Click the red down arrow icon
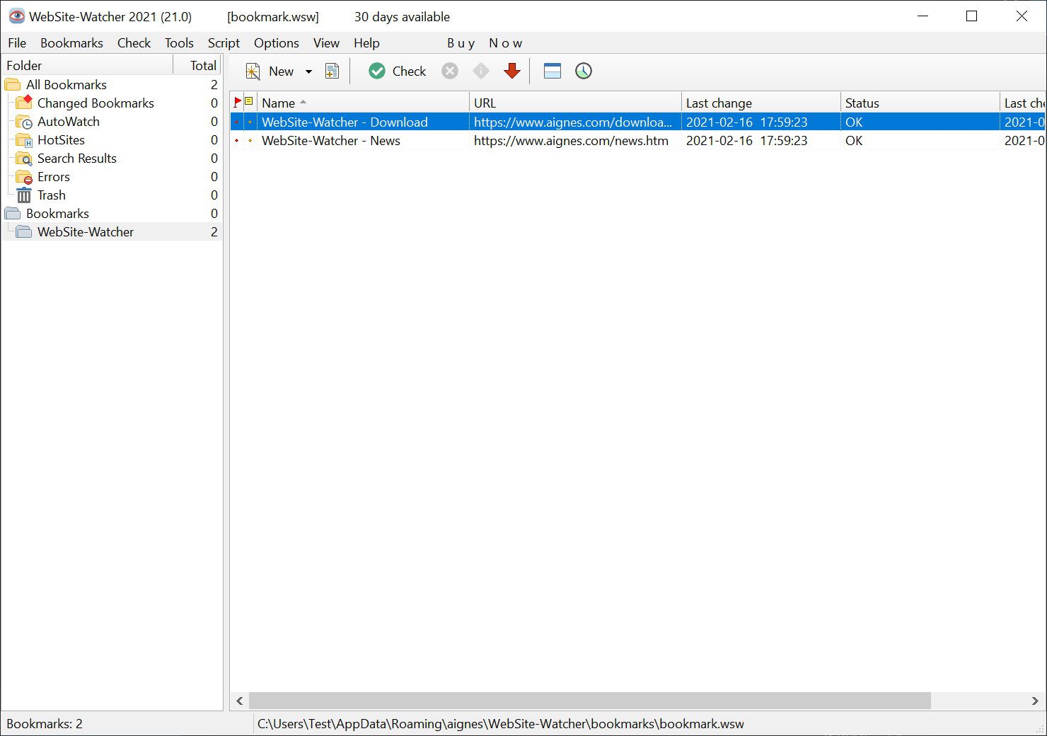The image size is (1047, 736). [512, 71]
